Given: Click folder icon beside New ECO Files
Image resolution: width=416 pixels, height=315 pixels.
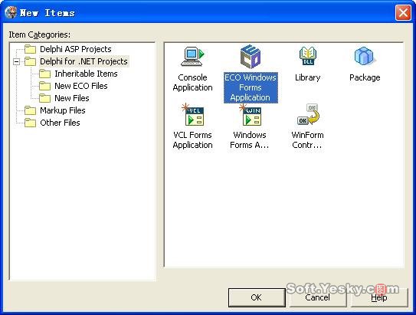Looking at the screenshot, I should [44, 86].
